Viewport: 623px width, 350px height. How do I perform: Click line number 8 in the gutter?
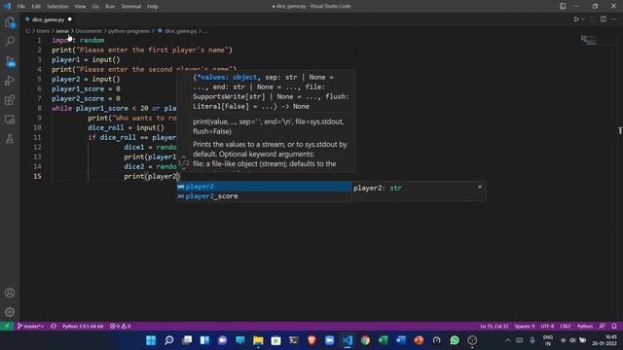39,108
